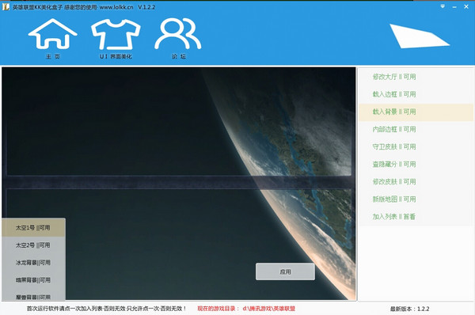Viewport: 475px width, 315px height.
Task: Select 太空2号 background in list
Action: (33, 245)
